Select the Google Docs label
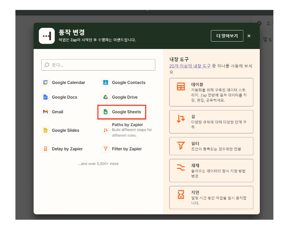This screenshot has width=286, height=231. (64, 97)
